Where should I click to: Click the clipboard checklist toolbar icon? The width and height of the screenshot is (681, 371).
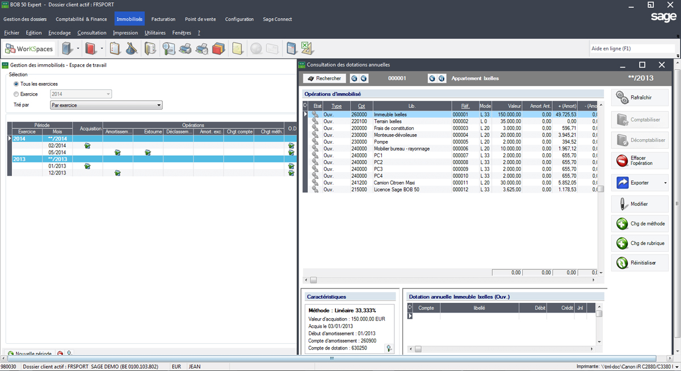point(115,49)
